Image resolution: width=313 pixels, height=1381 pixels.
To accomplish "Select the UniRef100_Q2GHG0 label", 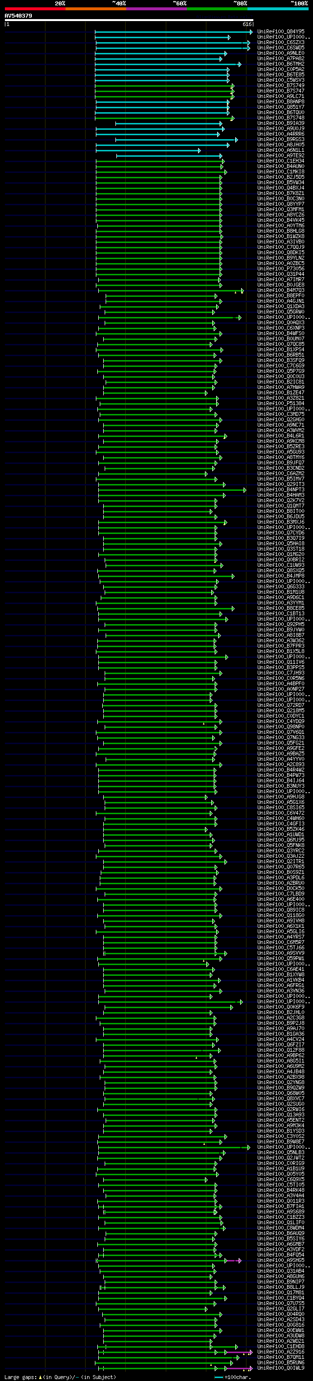I will (281, 420).
